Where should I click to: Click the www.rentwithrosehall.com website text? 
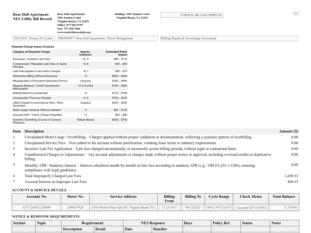[x=74, y=32]
